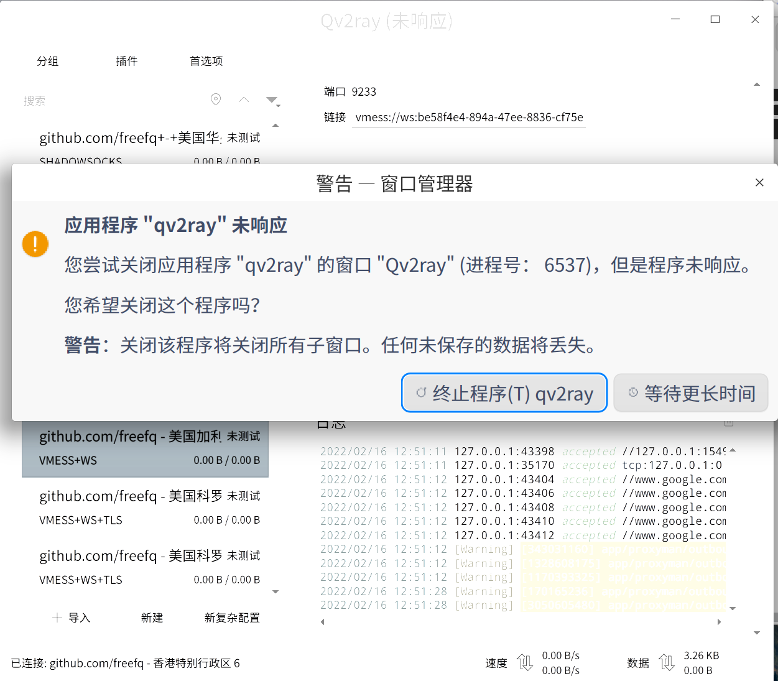778x681 pixels.
Task: Close the Qv2ray main window
Action: [x=755, y=19]
